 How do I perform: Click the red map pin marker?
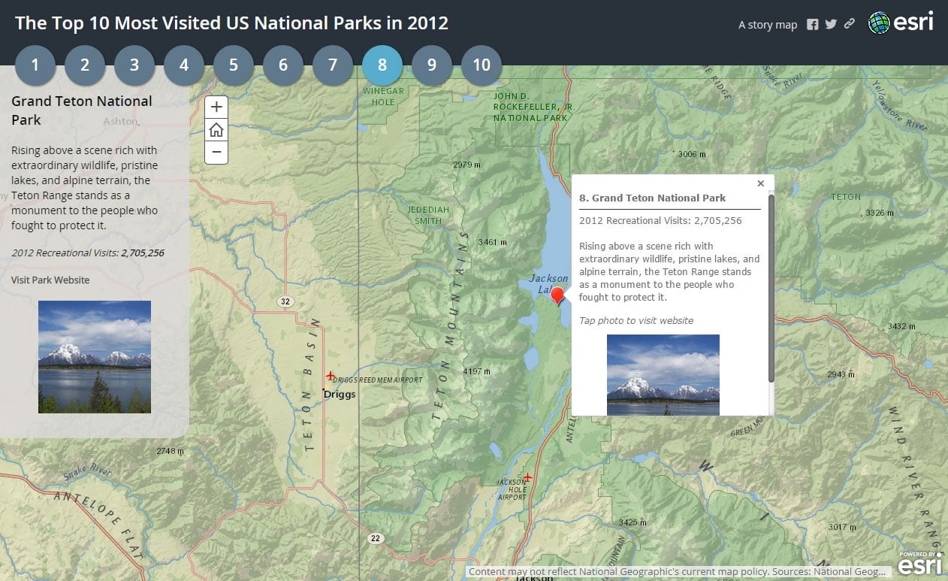557,296
